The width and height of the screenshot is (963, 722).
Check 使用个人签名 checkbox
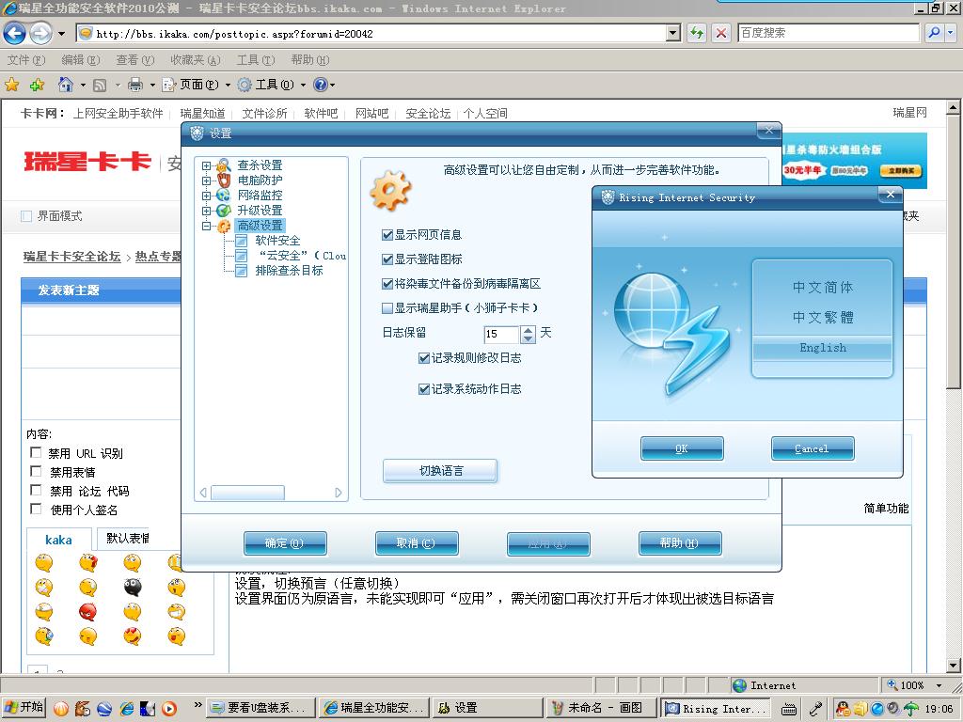click(x=36, y=509)
